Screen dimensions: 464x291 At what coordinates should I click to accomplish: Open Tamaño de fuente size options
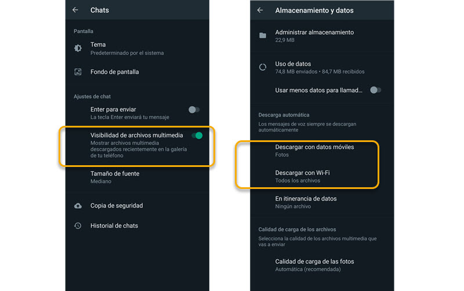[137, 177]
